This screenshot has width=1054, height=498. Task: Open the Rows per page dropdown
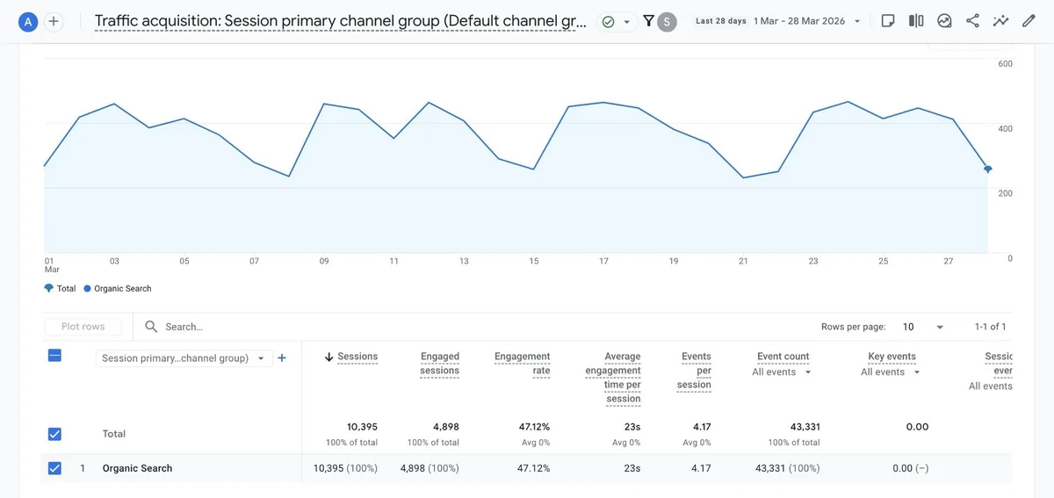[x=922, y=327]
